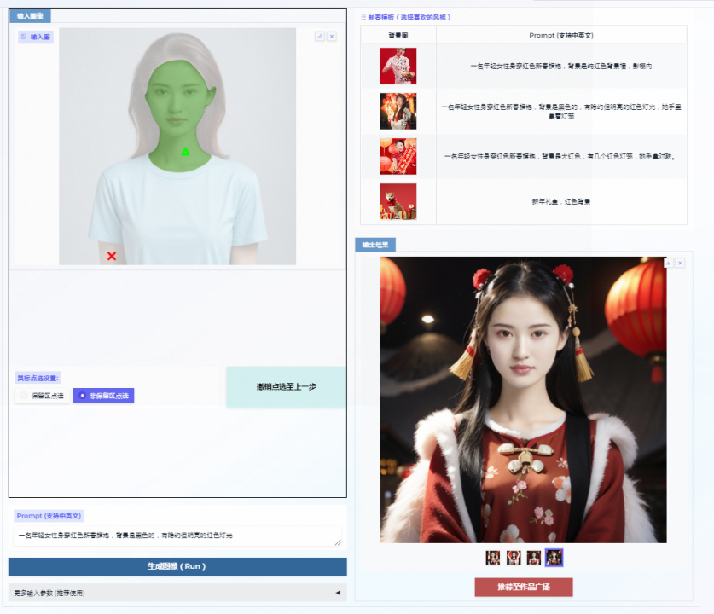
Task: Click the 鼠标点选设置 label
Action: [x=38, y=379]
